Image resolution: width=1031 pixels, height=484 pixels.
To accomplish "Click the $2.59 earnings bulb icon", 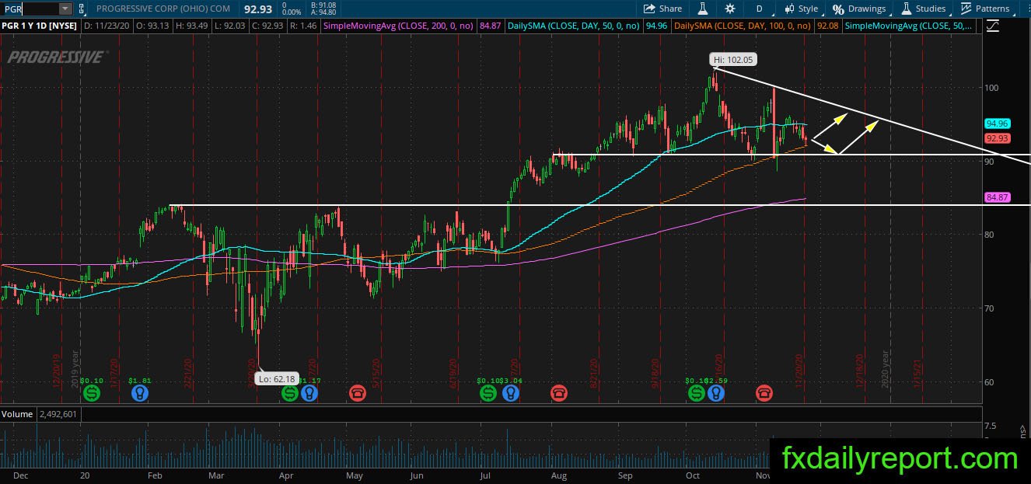I will (x=715, y=393).
